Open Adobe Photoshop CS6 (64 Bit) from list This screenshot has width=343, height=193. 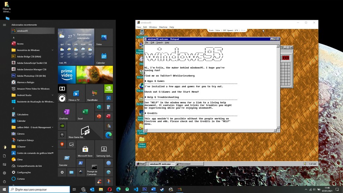33,76
